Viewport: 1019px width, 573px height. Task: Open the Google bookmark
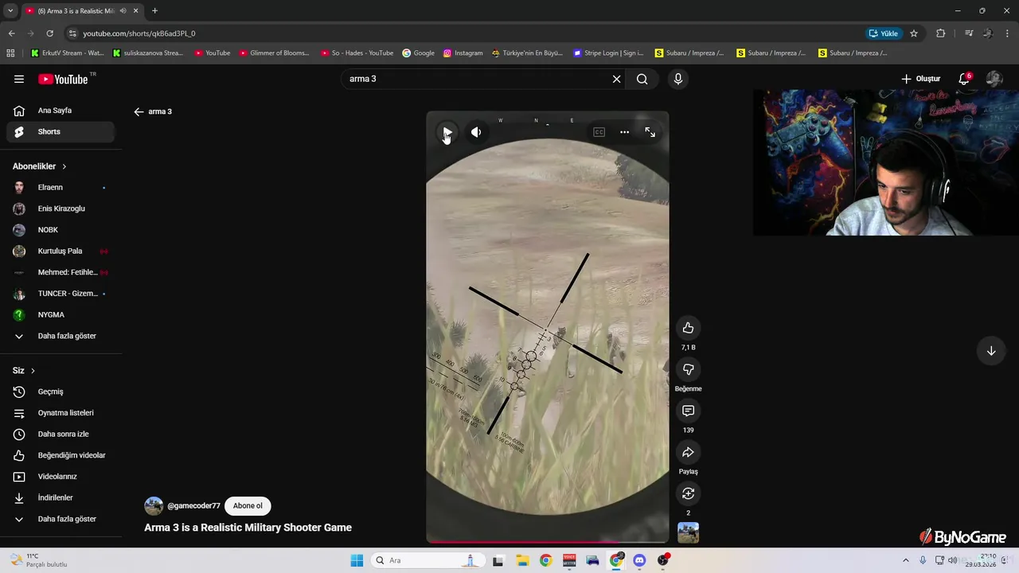418,53
